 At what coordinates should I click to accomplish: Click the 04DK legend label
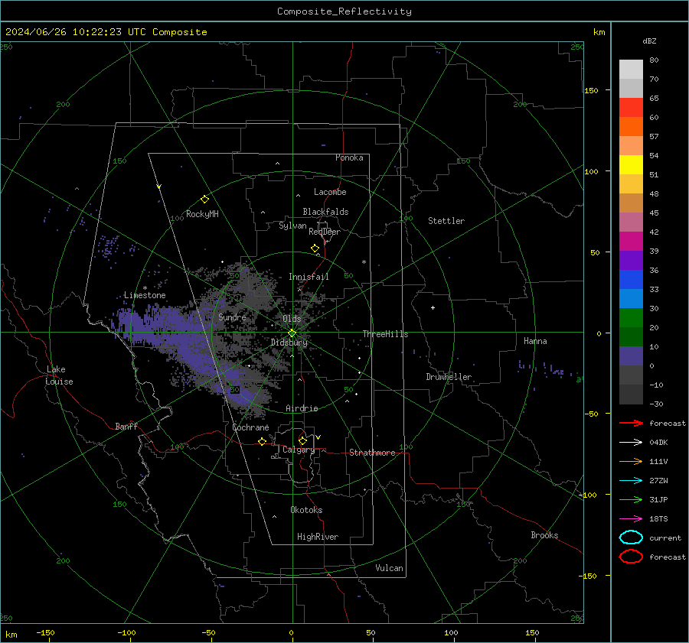[x=658, y=443]
